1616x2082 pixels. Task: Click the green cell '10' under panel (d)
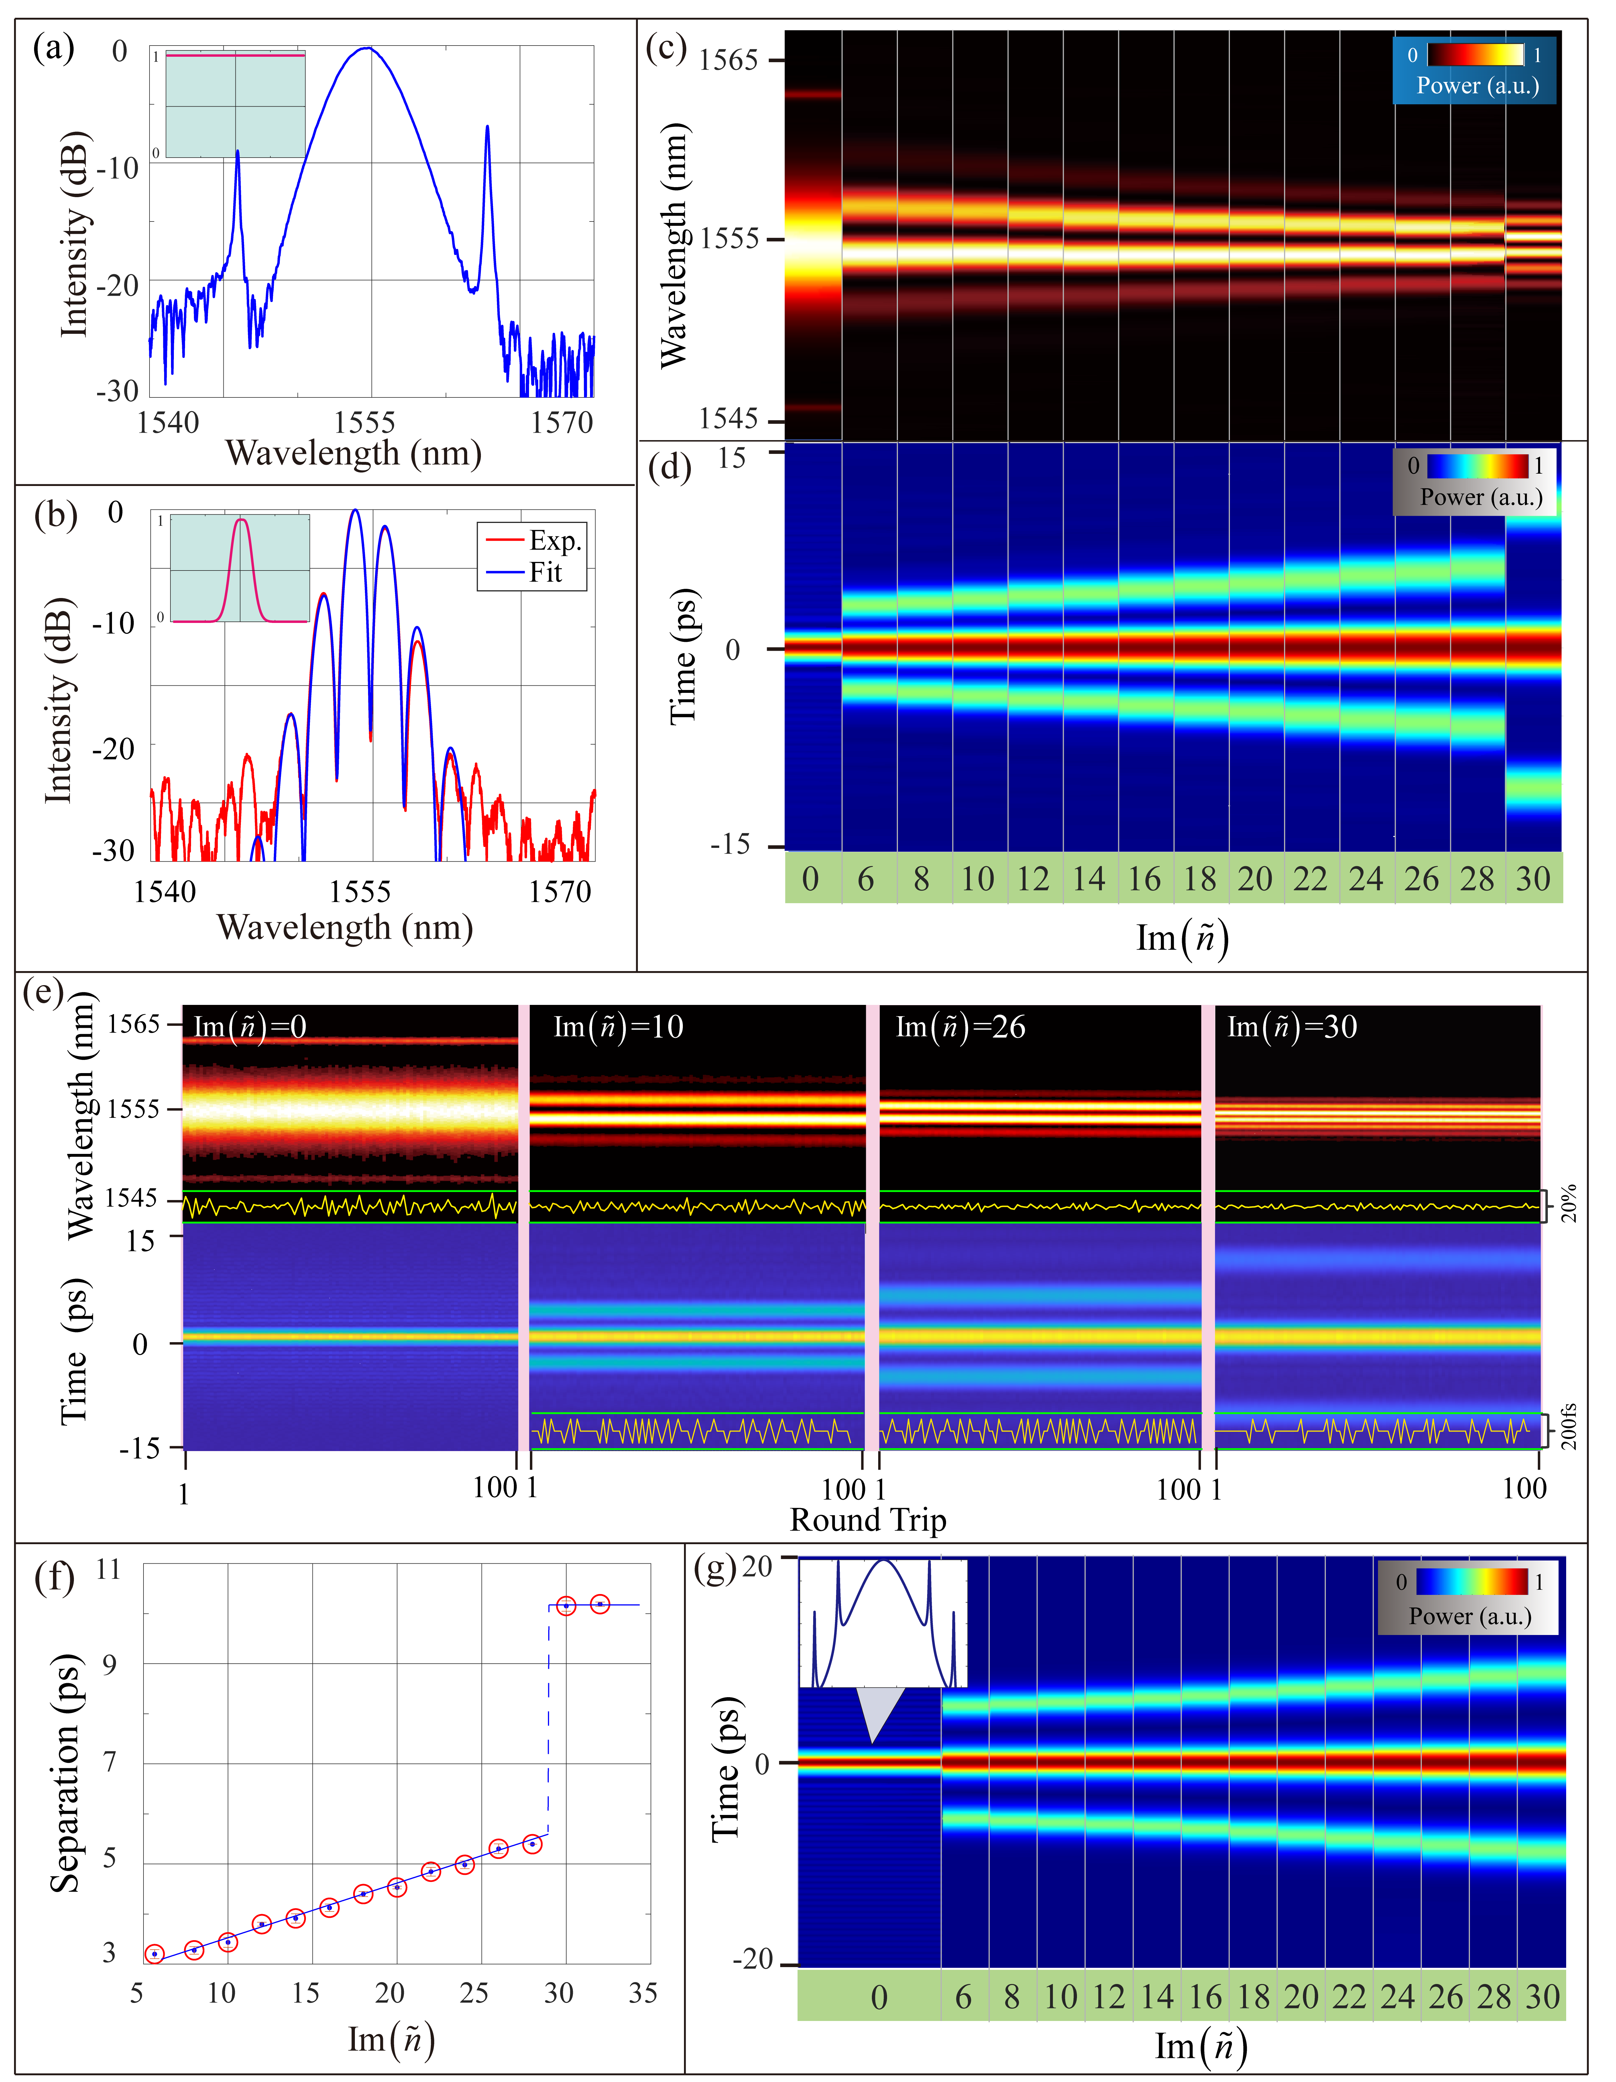(x=980, y=878)
